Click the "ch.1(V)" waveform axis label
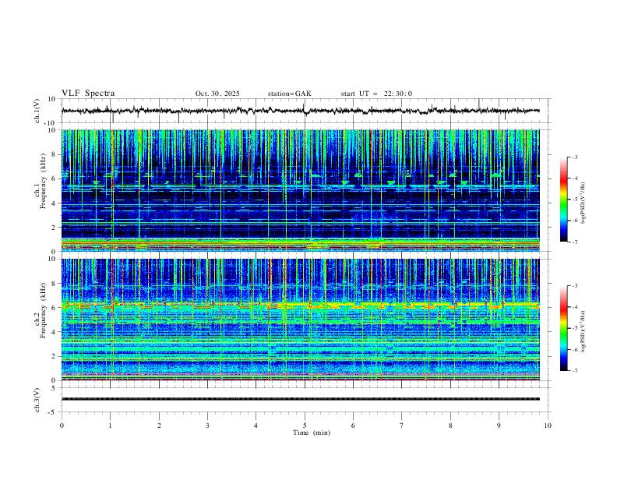The width and height of the screenshot is (617, 477). [37, 111]
